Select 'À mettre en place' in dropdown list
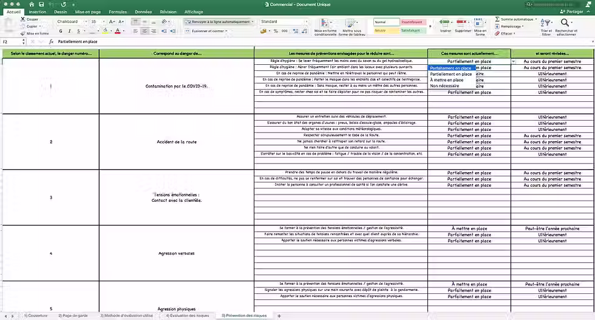This screenshot has width=595, height=320. (x=447, y=80)
